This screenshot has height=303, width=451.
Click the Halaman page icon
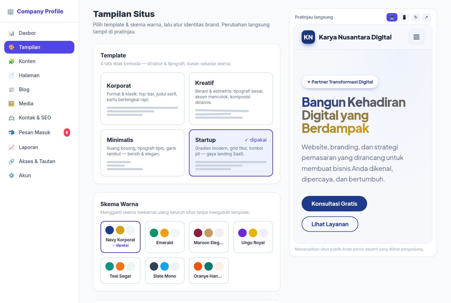(11, 75)
